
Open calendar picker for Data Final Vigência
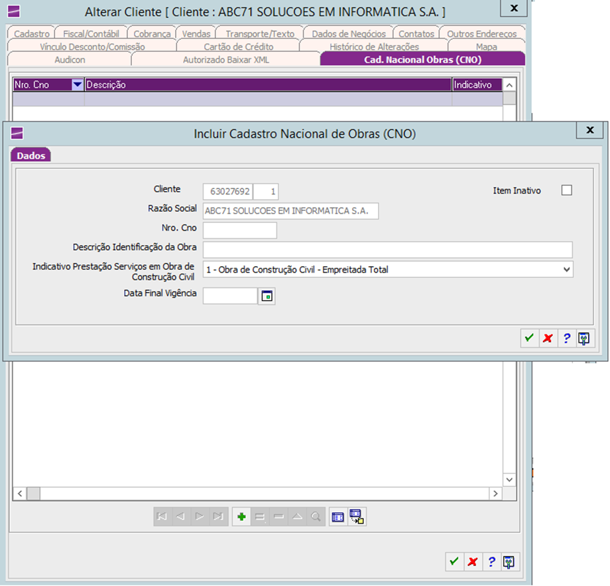click(267, 296)
